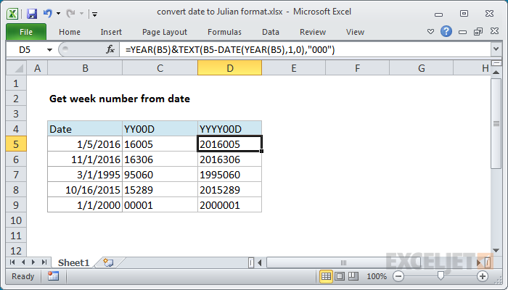Select the cell with date 10/16/2015
Screen dimensions: 508x290
[85, 190]
